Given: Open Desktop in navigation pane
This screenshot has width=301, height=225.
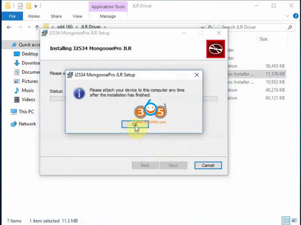Looking at the screenshot, I should 26,54.
